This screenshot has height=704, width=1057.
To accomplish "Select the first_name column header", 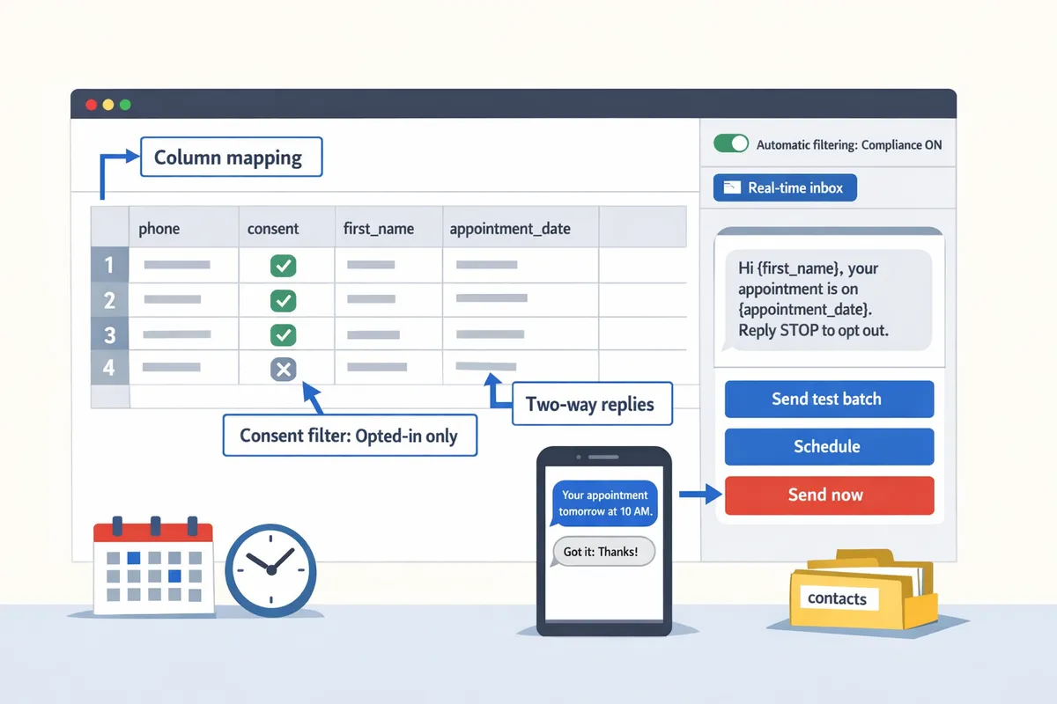I will [x=388, y=228].
